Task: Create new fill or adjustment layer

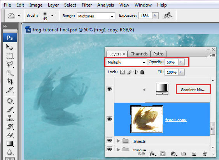Action: point(174,154)
